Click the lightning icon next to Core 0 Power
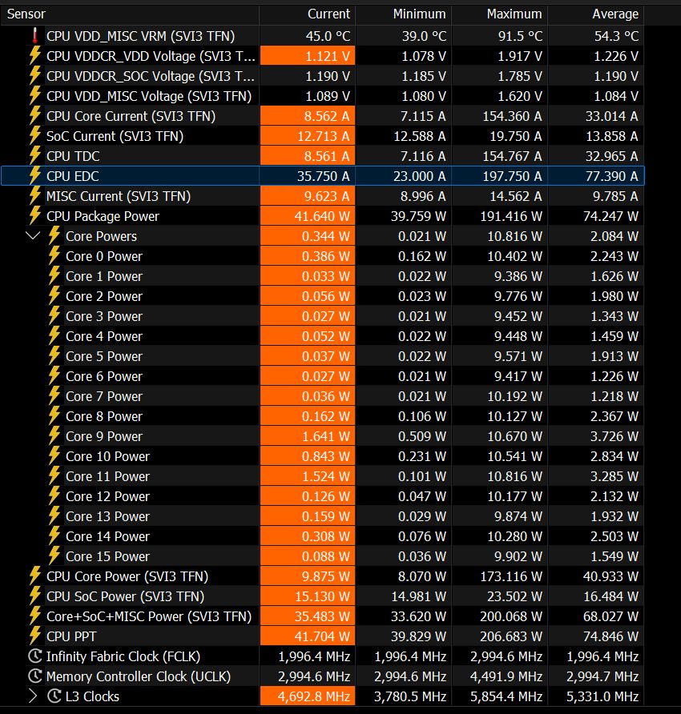The image size is (681, 714). 54,256
